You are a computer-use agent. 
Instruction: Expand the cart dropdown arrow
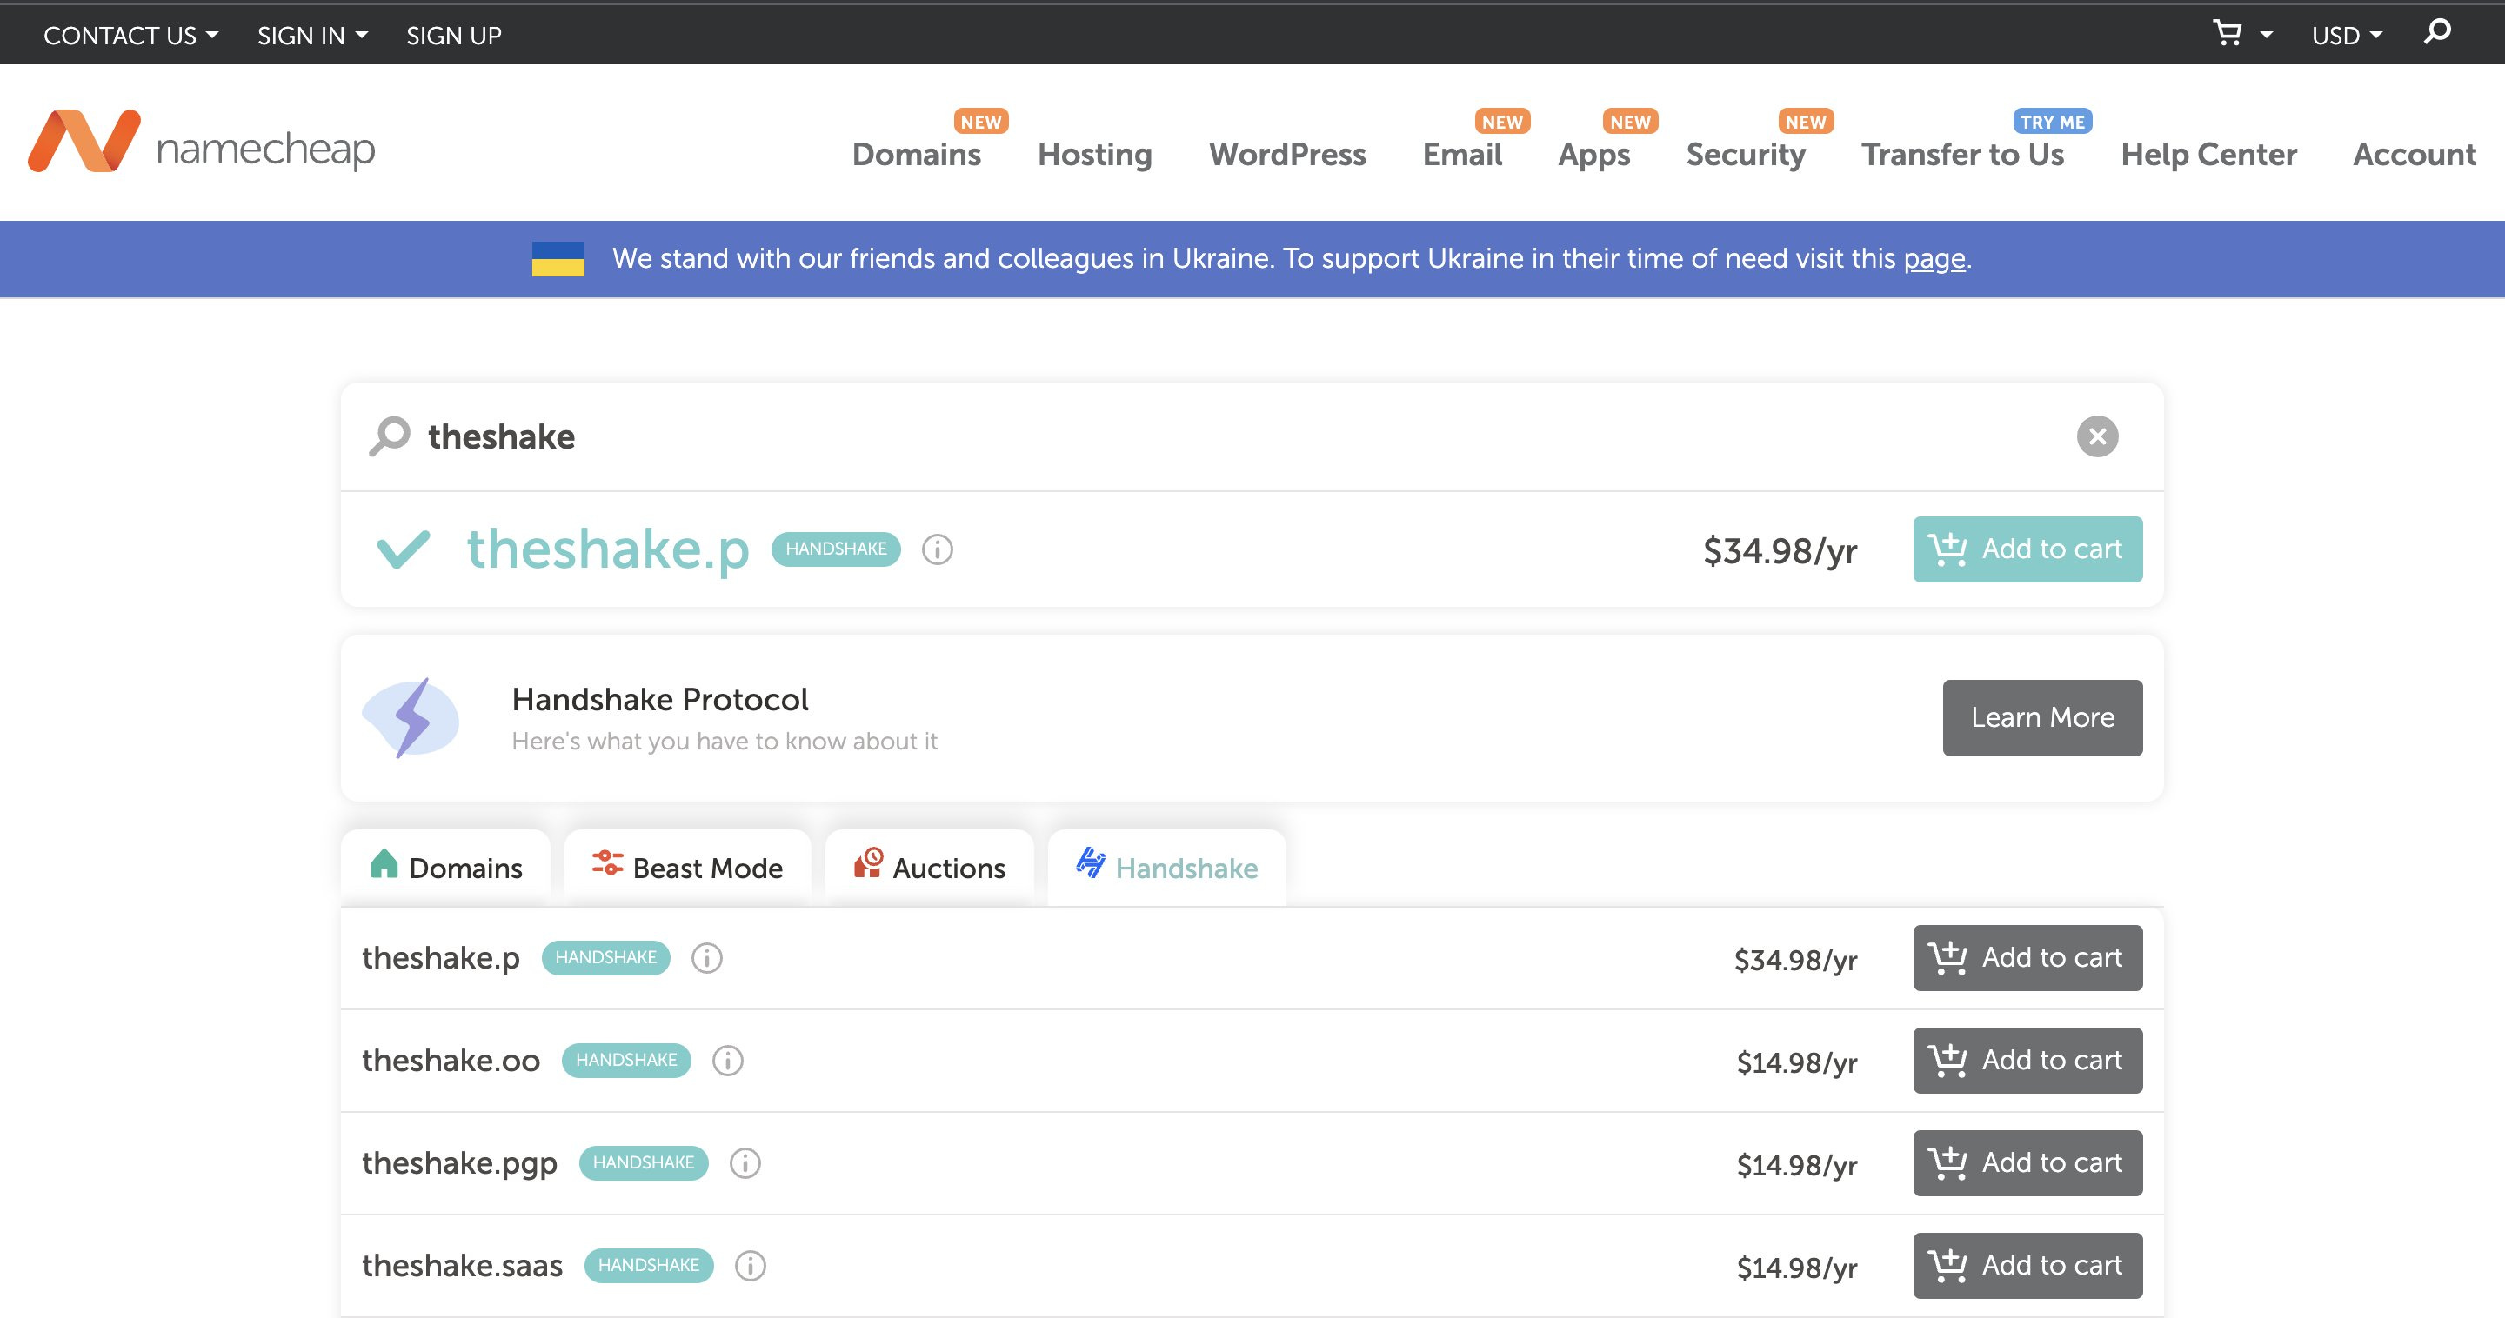(x=2266, y=35)
